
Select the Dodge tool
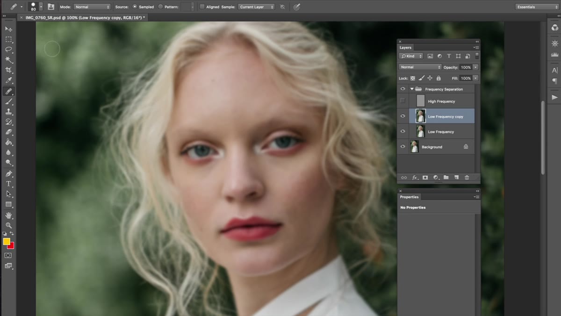[x=8, y=163]
